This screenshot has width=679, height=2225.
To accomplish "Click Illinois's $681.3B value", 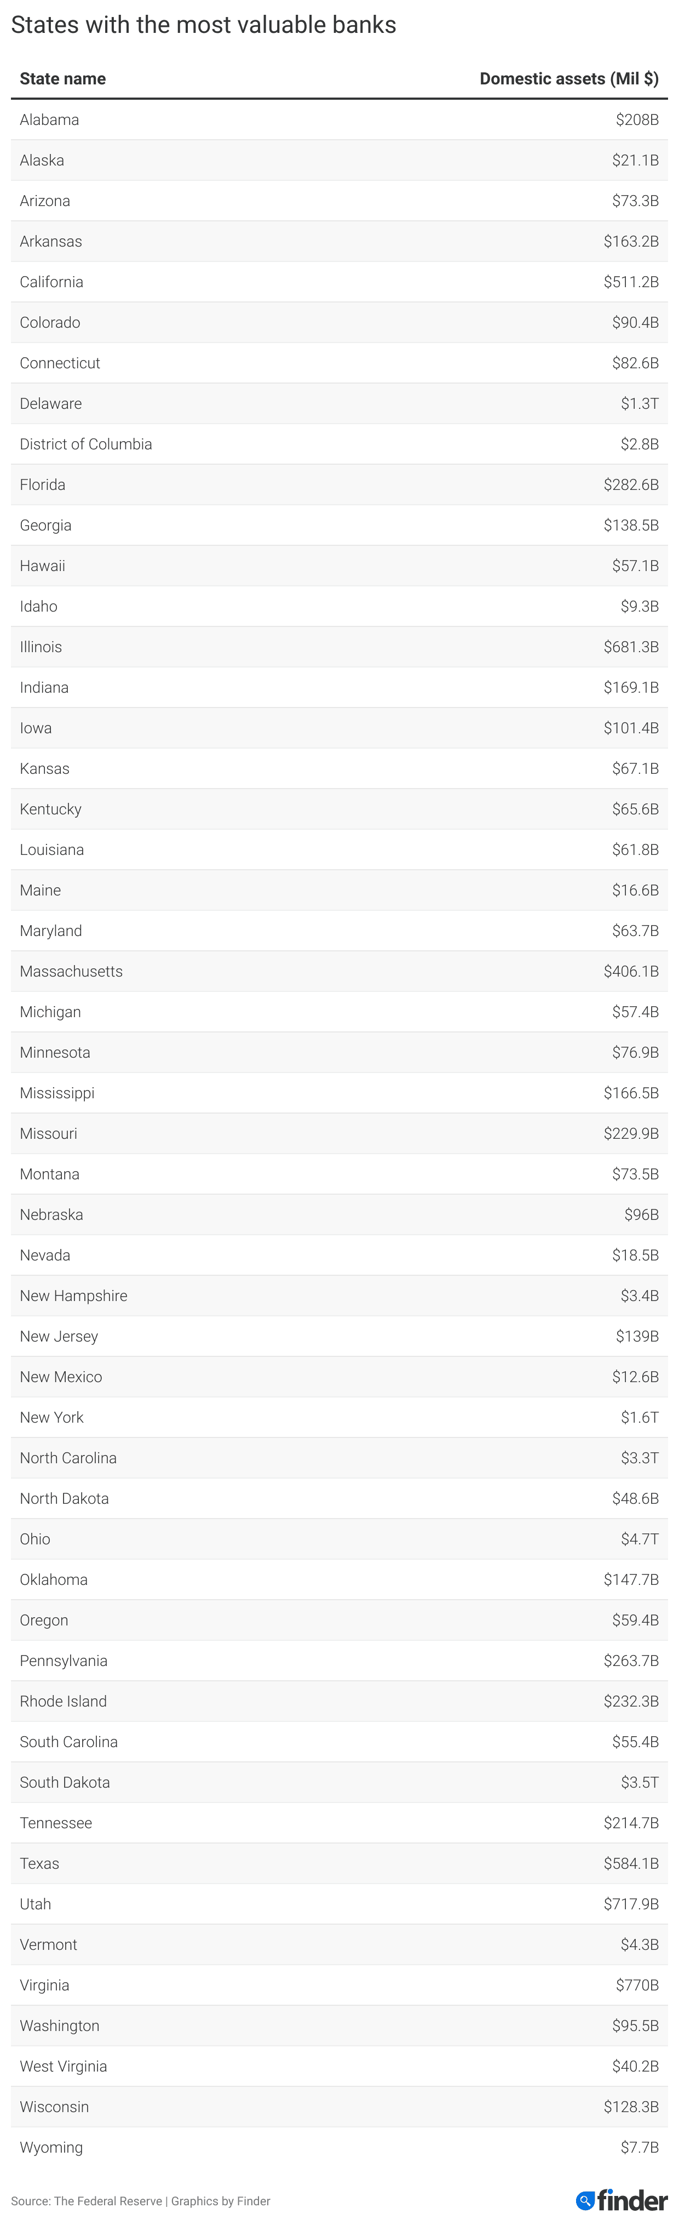I will coord(631,647).
